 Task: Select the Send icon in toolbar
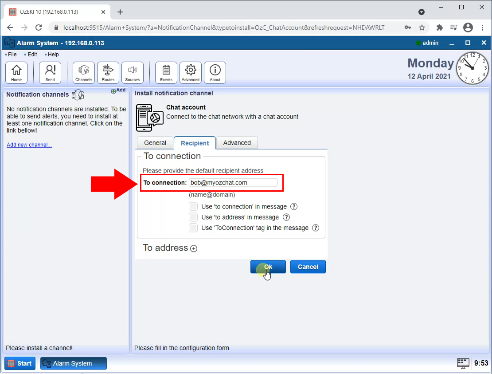tap(50, 72)
